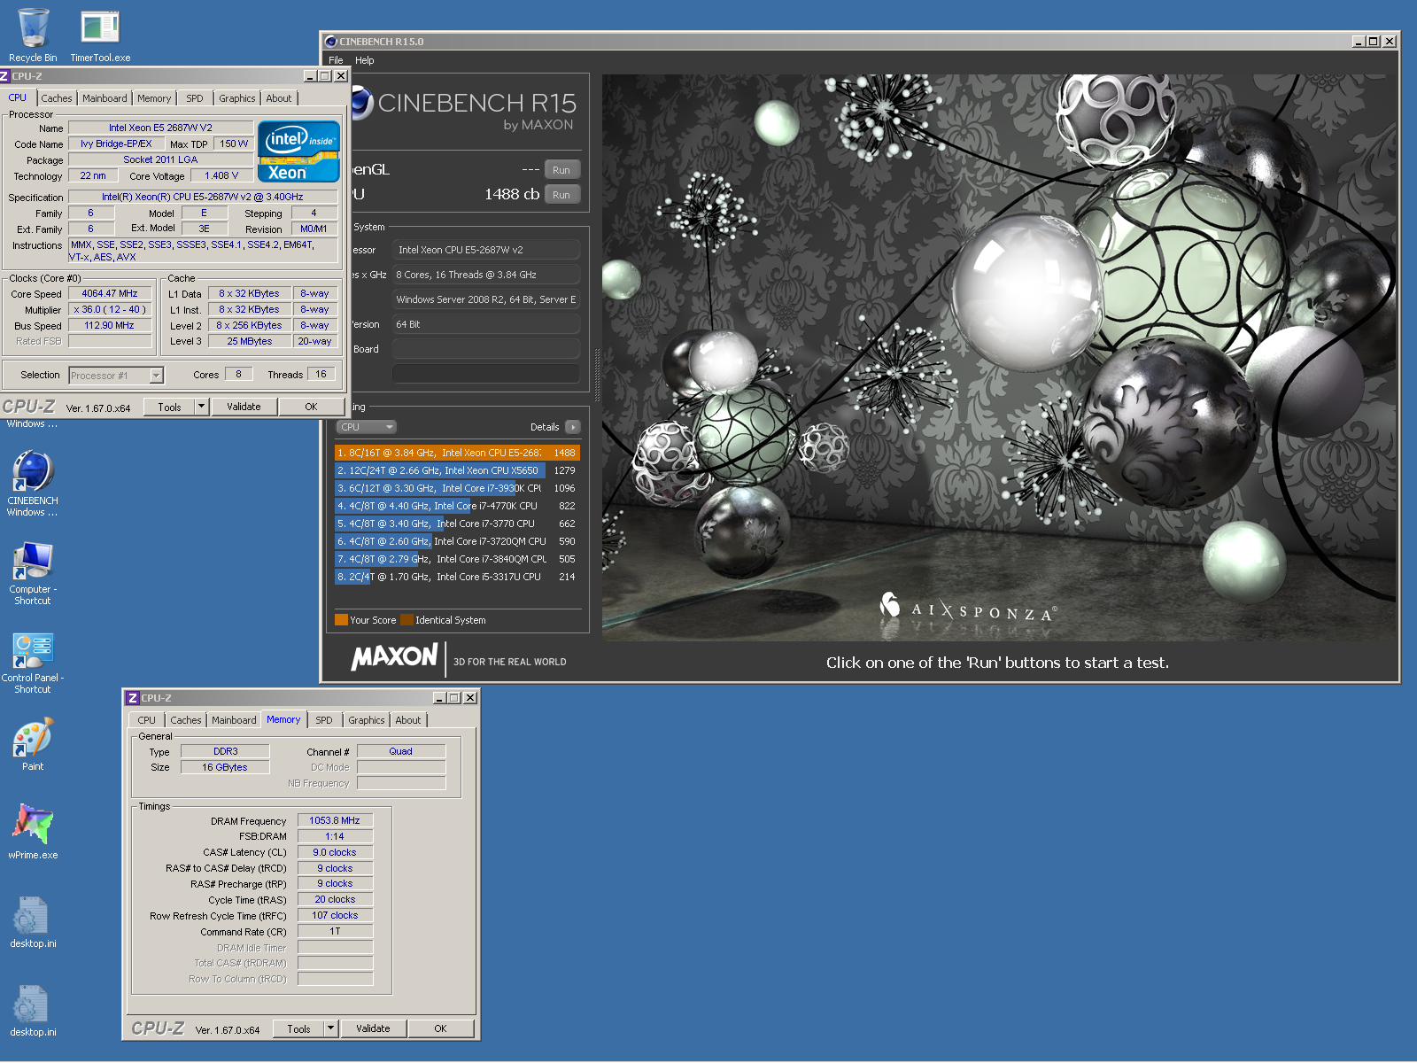Click the Level 3 cache value 25 MBytes
The image size is (1417, 1063).
pos(250,342)
